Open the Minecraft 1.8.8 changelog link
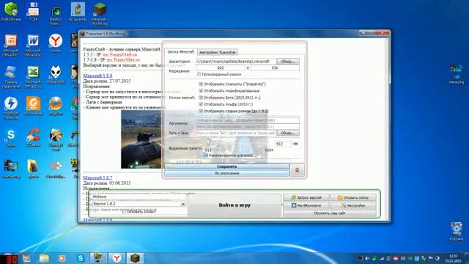This screenshot has width=469, height=264. (97, 76)
